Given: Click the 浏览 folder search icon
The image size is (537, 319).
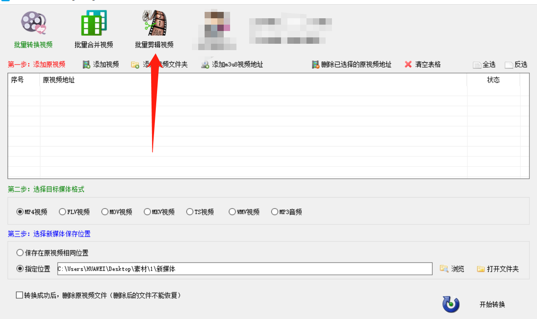Looking at the screenshot, I should pyautogui.click(x=444, y=268).
